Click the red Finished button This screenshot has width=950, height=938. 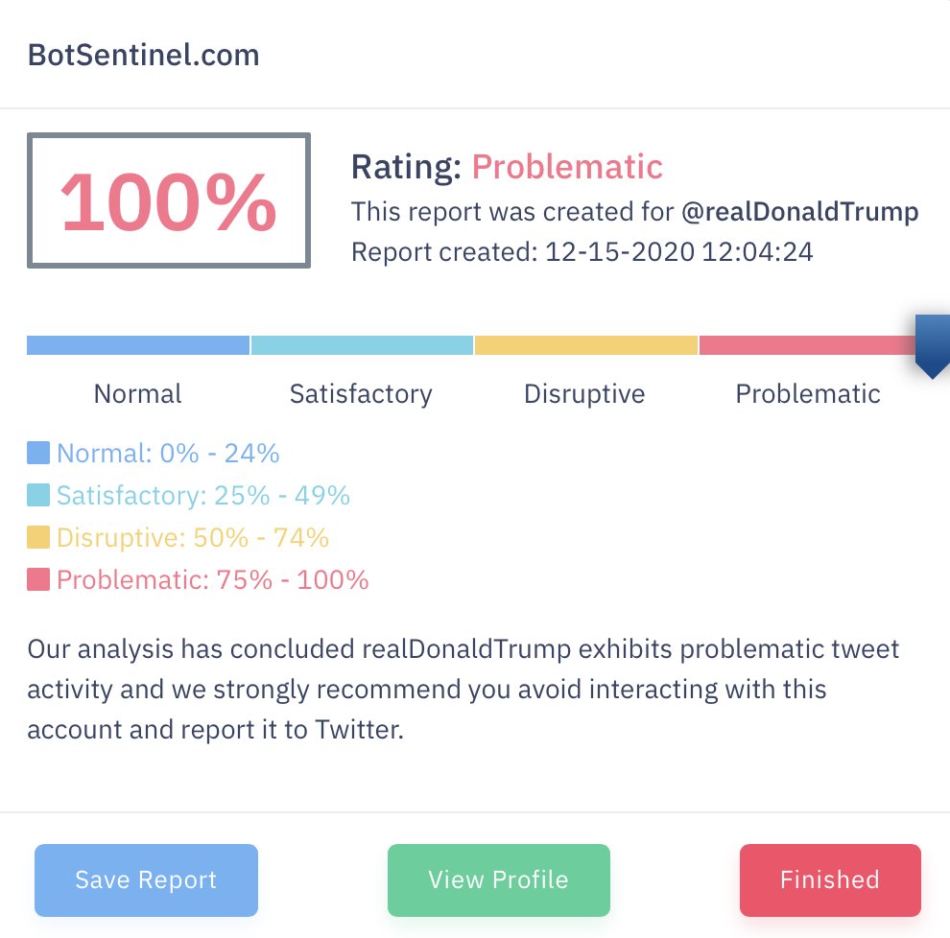tap(830, 879)
